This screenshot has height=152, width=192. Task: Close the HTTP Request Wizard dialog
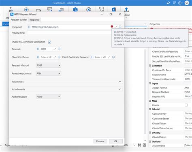(x=120, y=14)
